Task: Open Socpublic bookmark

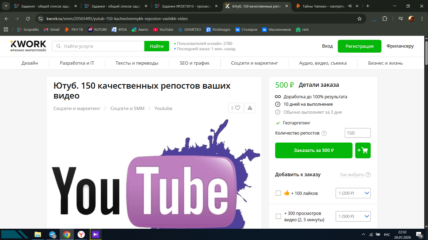Action: tap(28, 30)
